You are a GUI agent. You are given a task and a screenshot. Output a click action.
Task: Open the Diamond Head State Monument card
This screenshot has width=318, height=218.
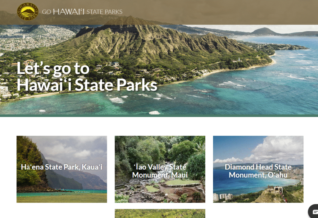258,169
